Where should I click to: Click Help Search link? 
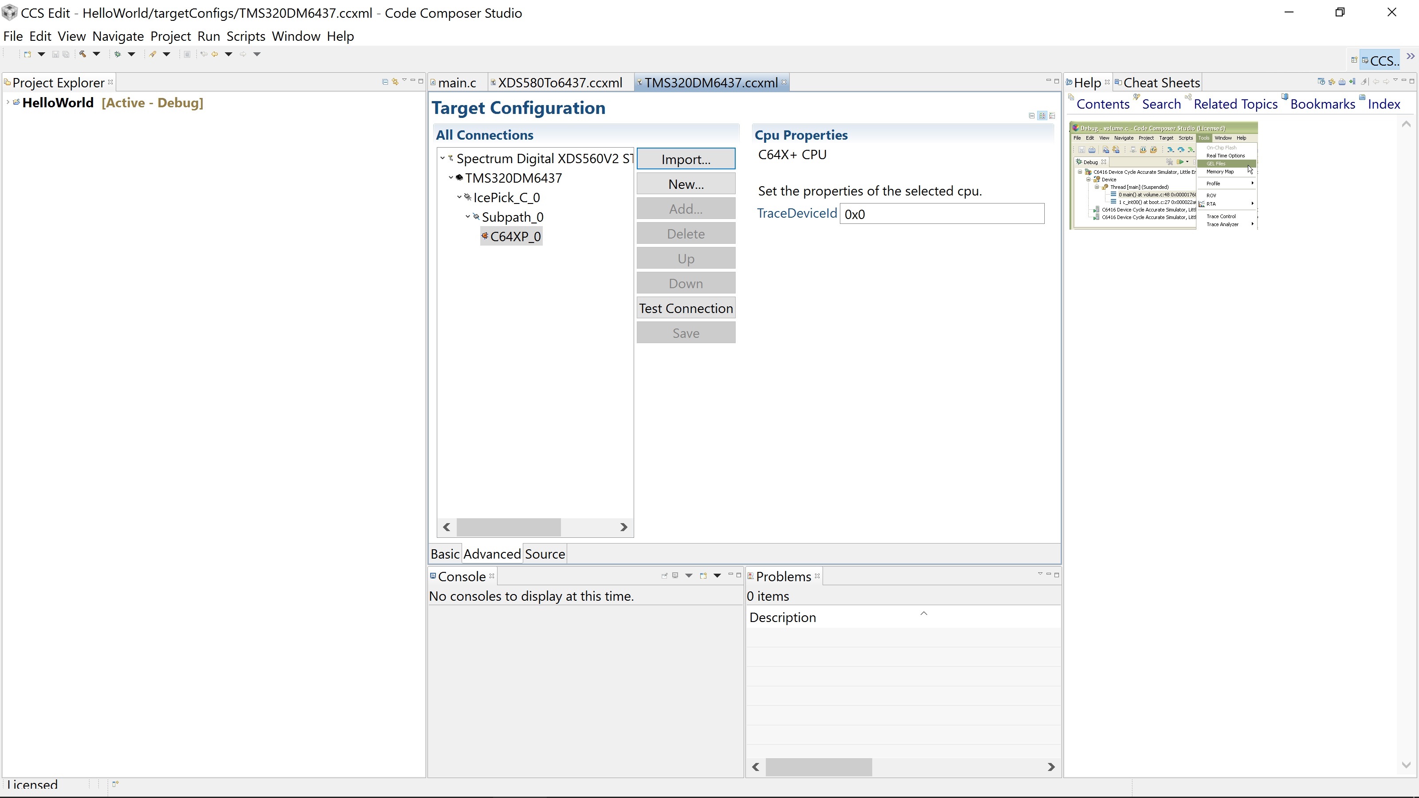click(1161, 104)
